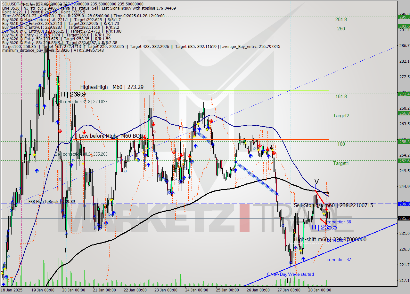This screenshot has height=294, width=410.
Task: Select the SOLUSDT symbol title line
Action: pos(72,4)
